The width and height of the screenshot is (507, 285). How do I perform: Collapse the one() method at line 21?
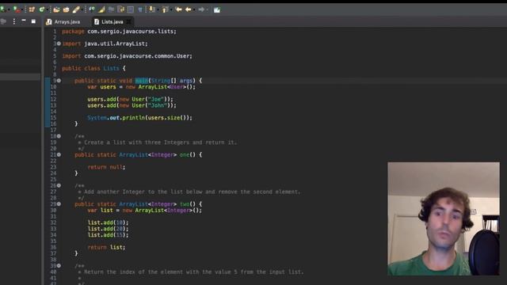click(59, 155)
